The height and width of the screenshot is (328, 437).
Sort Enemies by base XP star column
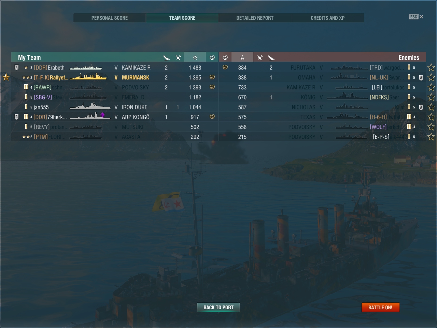tap(242, 57)
